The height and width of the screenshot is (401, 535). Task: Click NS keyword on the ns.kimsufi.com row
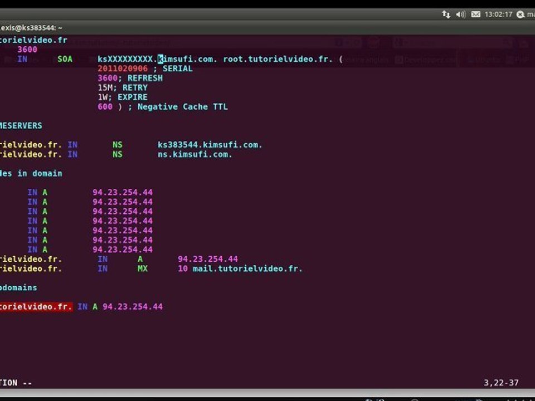tap(118, 154)
